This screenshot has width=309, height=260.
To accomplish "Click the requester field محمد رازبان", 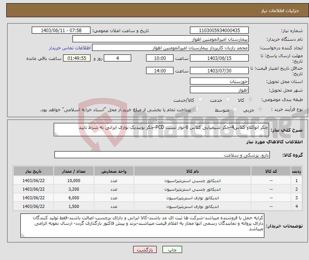I will coord(170,48).
